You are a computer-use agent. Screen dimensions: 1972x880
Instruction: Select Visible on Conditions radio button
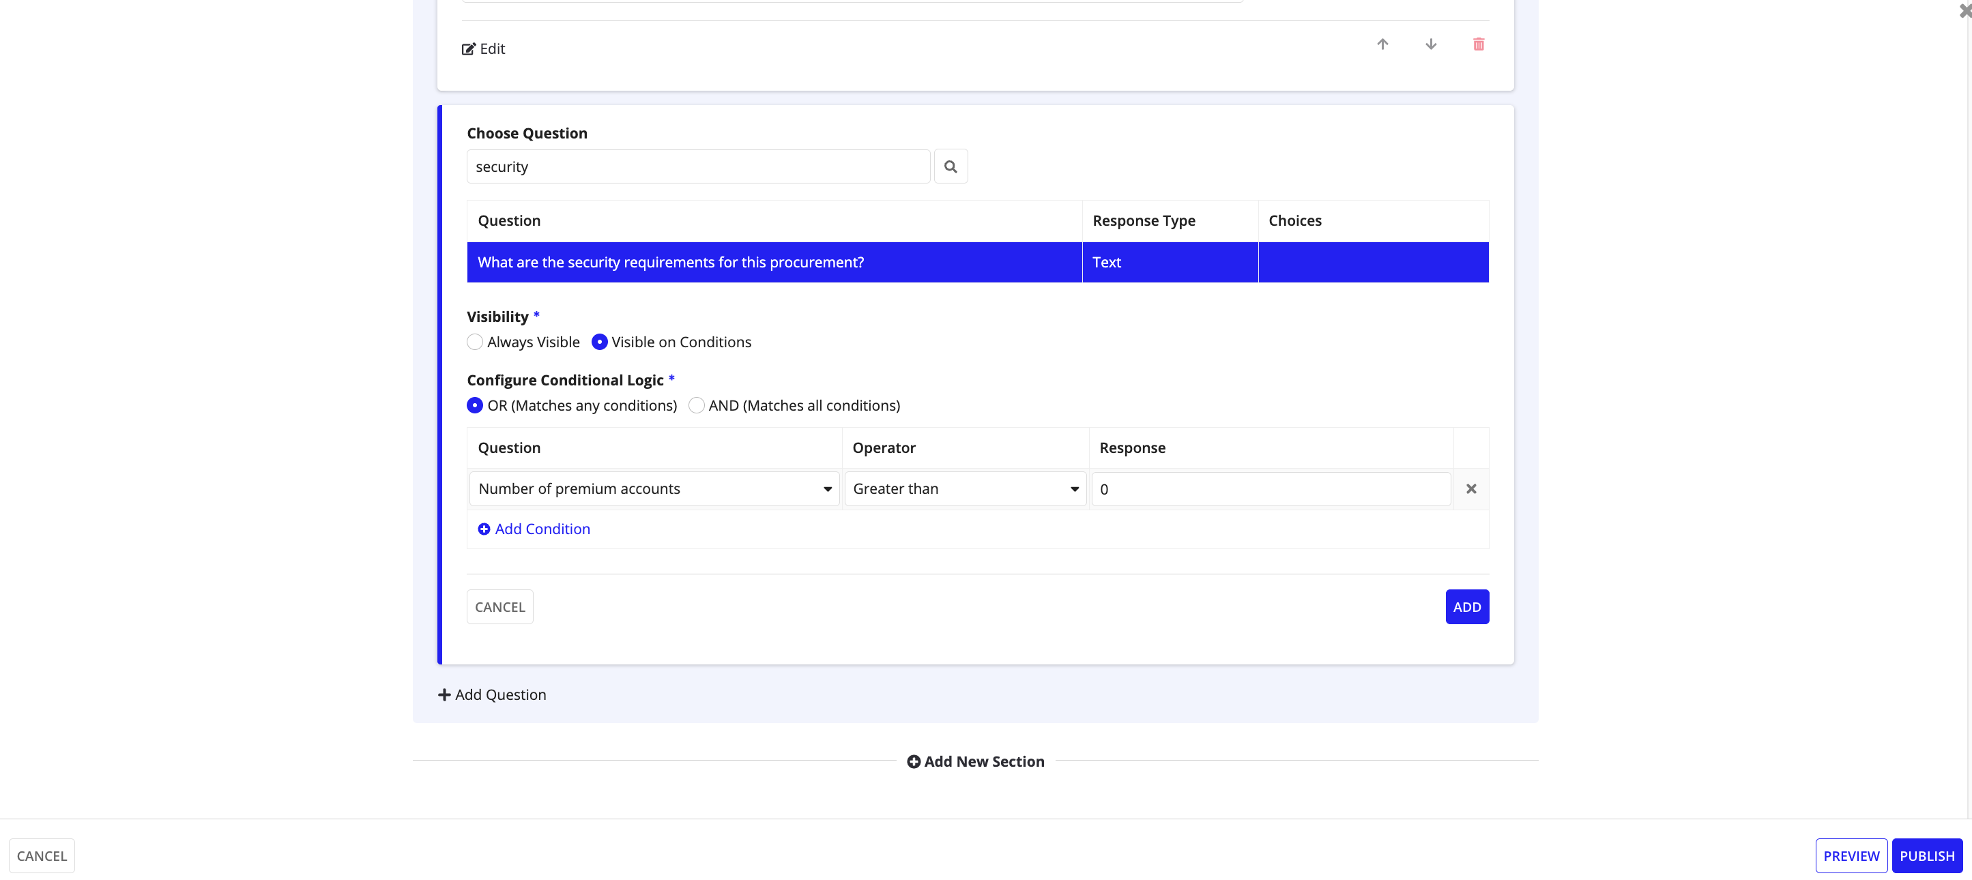(599, 342)
